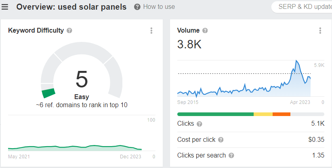The image size is (332, 168).
Task: Click the How to use help icon
Action: click(x=137, y=7)
